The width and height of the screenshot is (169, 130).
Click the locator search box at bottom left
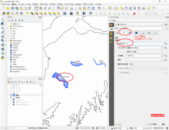coord(14,128)
